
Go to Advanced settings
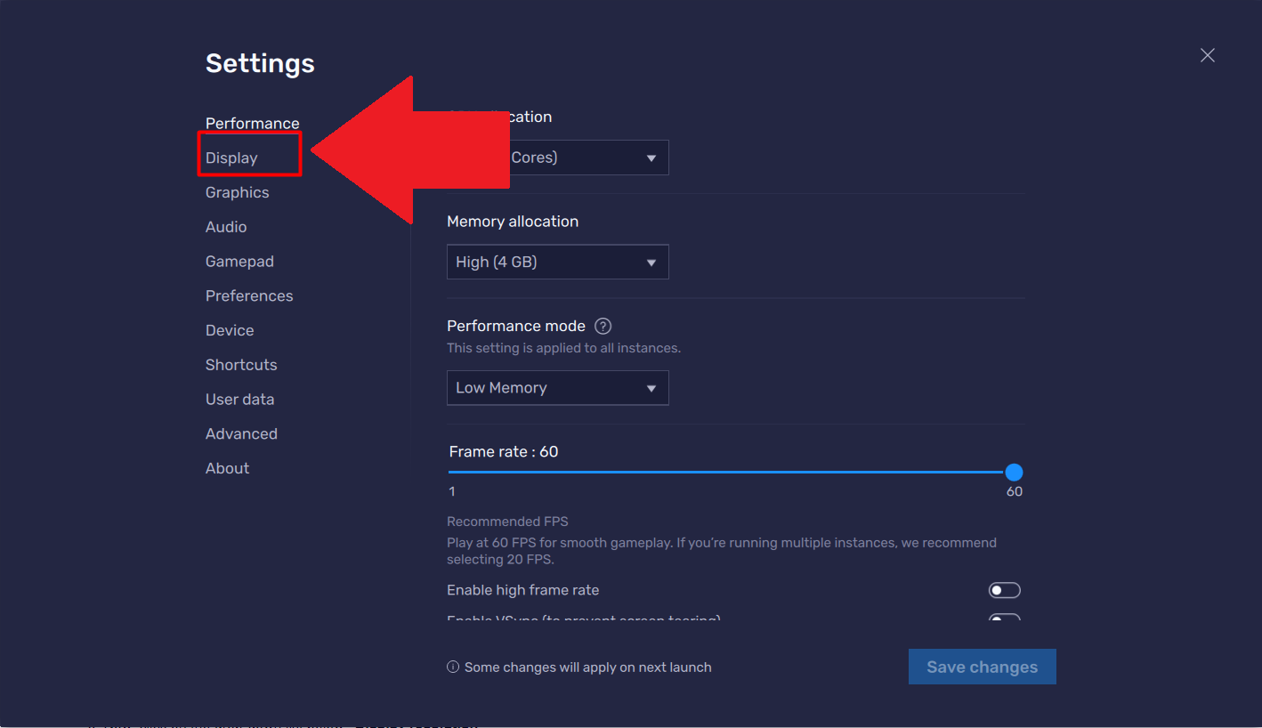(241, 433)
